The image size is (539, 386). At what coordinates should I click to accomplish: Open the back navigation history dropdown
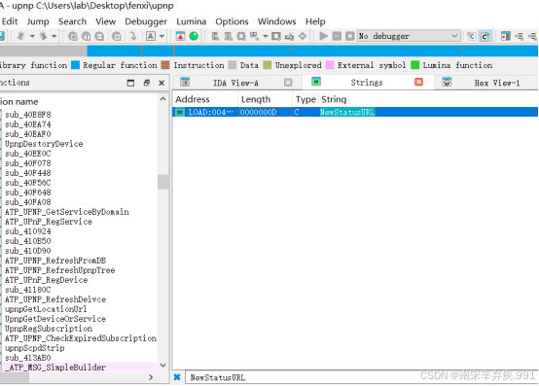click(x=32, y=36)
